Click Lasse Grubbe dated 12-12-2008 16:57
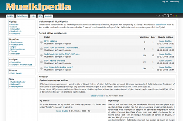183x121 pixels. (x=166, y=47)
